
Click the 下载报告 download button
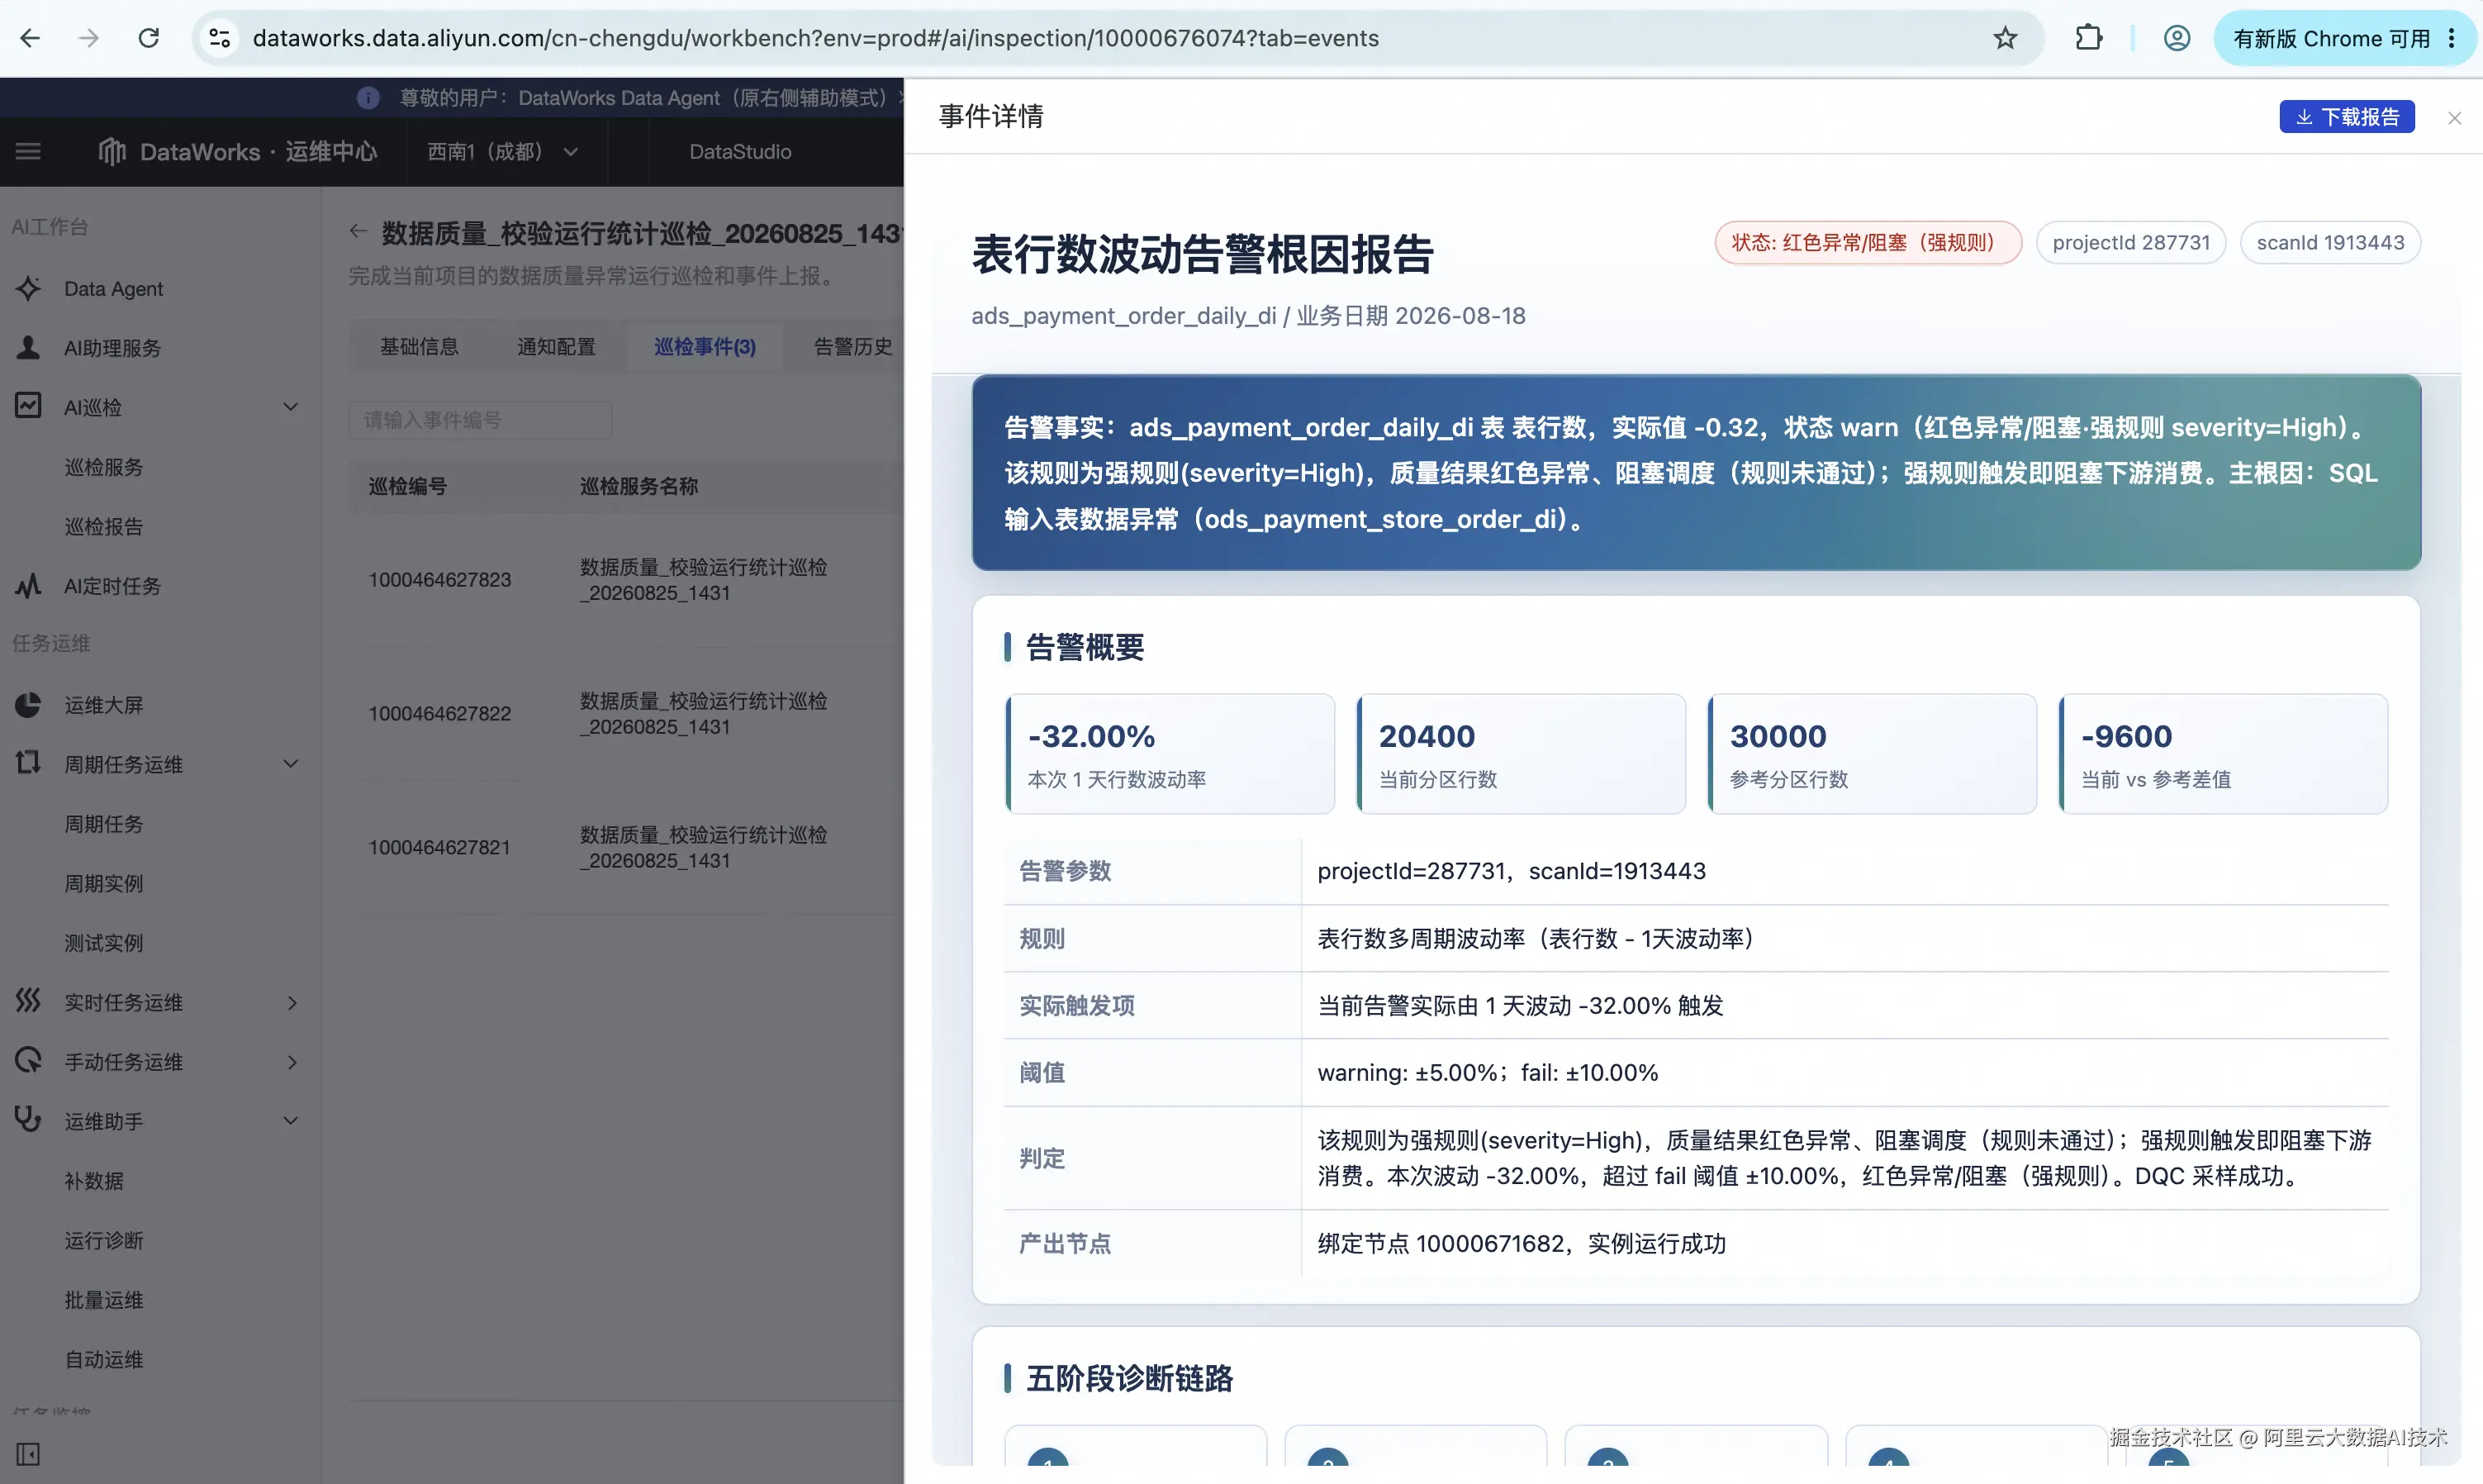click(x=2346, y=117)
